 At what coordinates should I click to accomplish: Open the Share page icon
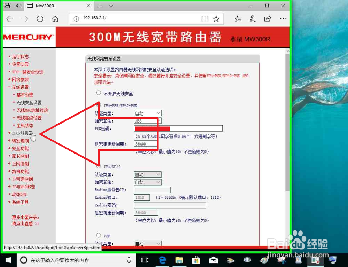pos(268,19)
